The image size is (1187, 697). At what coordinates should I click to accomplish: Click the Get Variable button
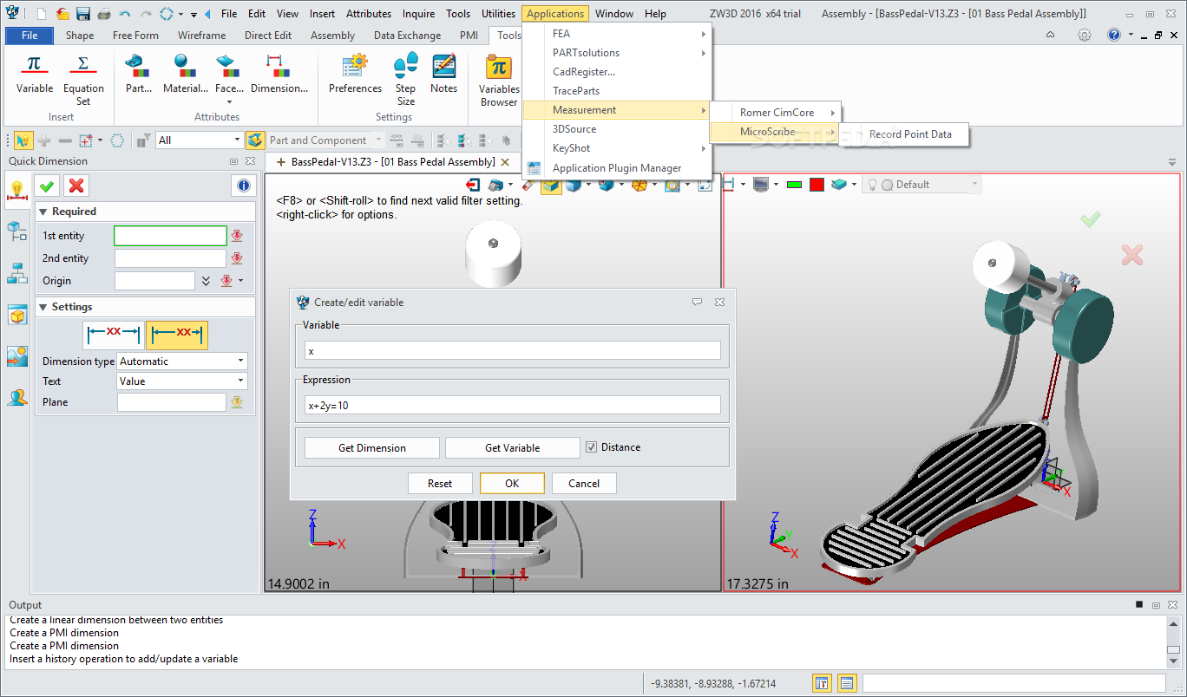coord(512,448)
